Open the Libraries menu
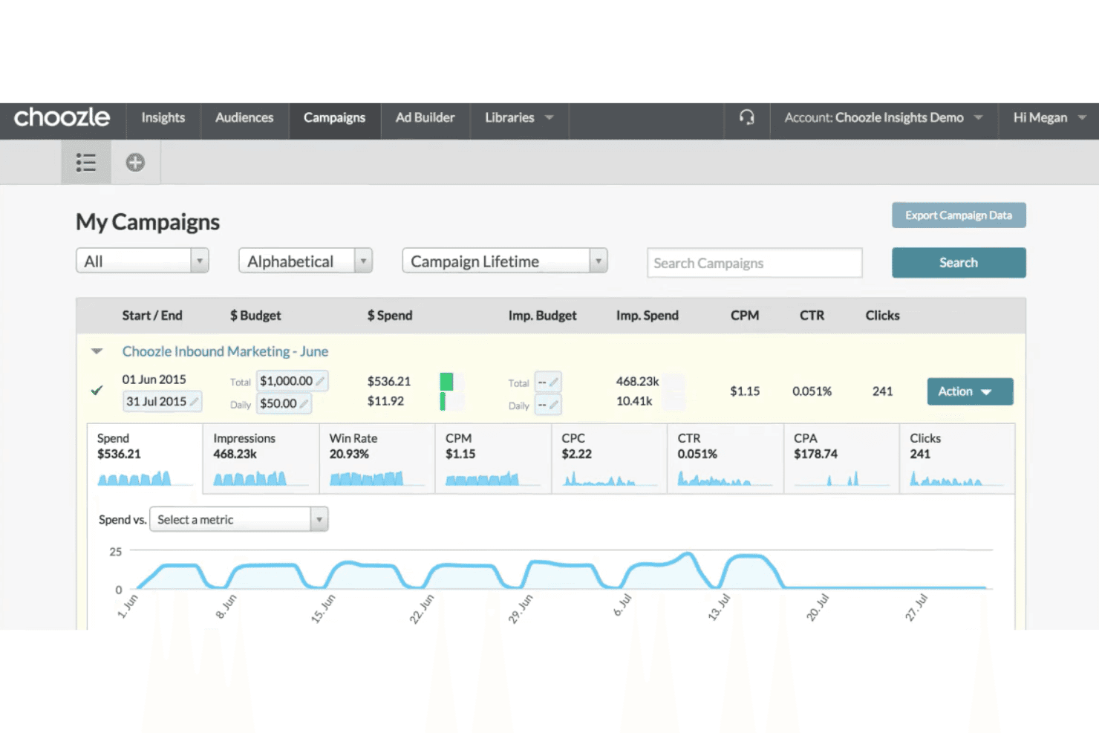This screenshot has height=733, width=1099. (519, 117)
